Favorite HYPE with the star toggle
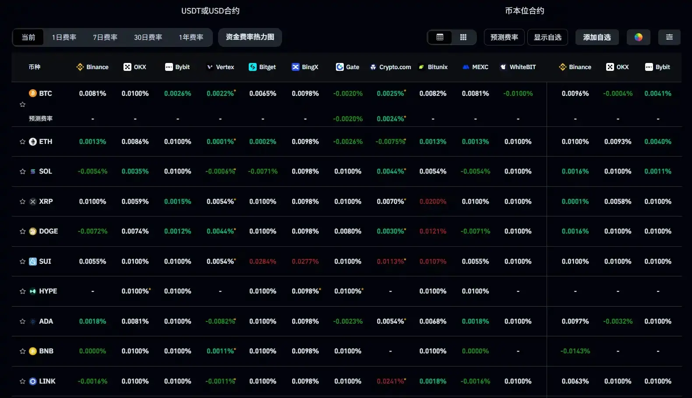 point(23,291)
